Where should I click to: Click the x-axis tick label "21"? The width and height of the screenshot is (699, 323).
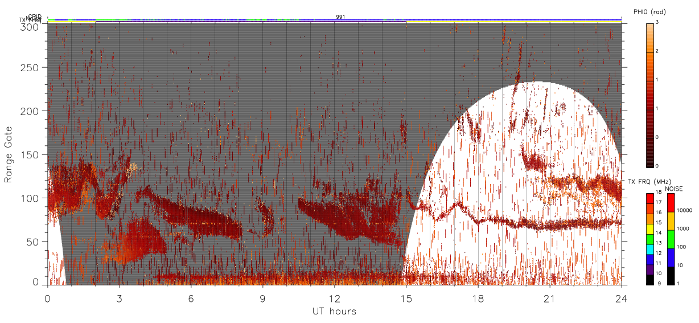tap(550, 298)
